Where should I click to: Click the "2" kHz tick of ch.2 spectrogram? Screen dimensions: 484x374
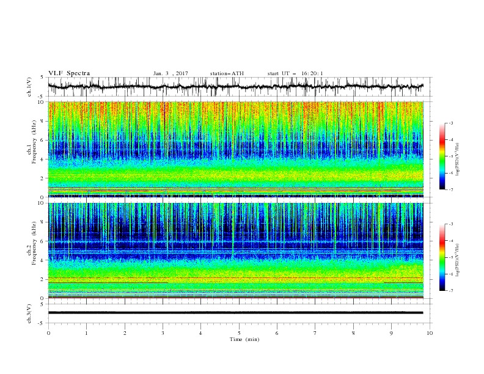[43, 279]
